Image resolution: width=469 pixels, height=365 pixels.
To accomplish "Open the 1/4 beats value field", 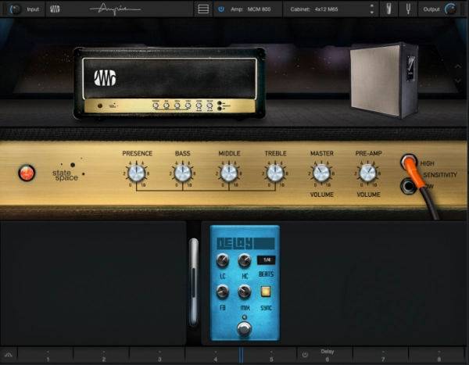I will tap(267, 260).
